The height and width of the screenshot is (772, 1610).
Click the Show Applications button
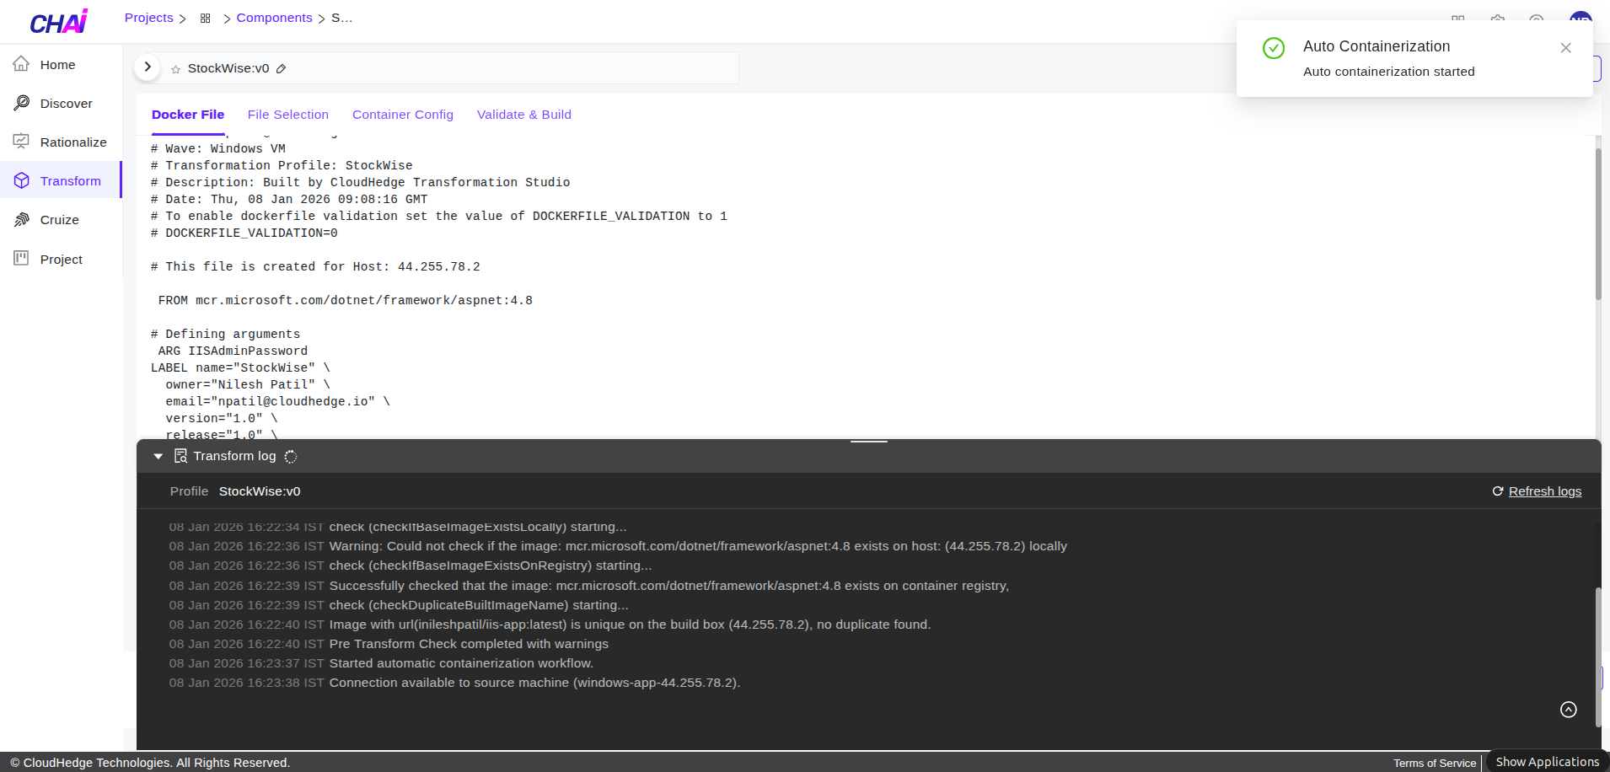[x=1547, y=761]
